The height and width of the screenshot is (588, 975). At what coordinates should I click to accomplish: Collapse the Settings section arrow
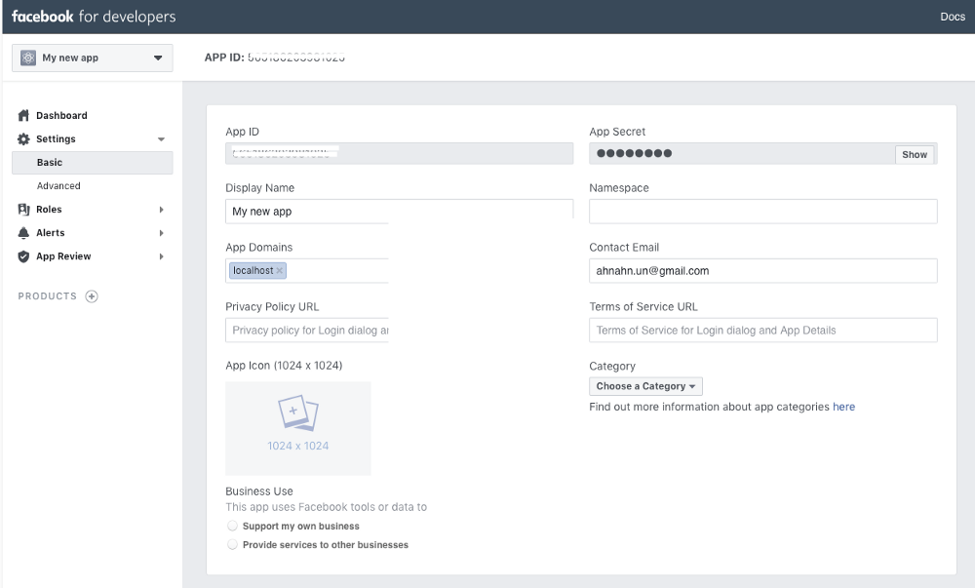161,139
